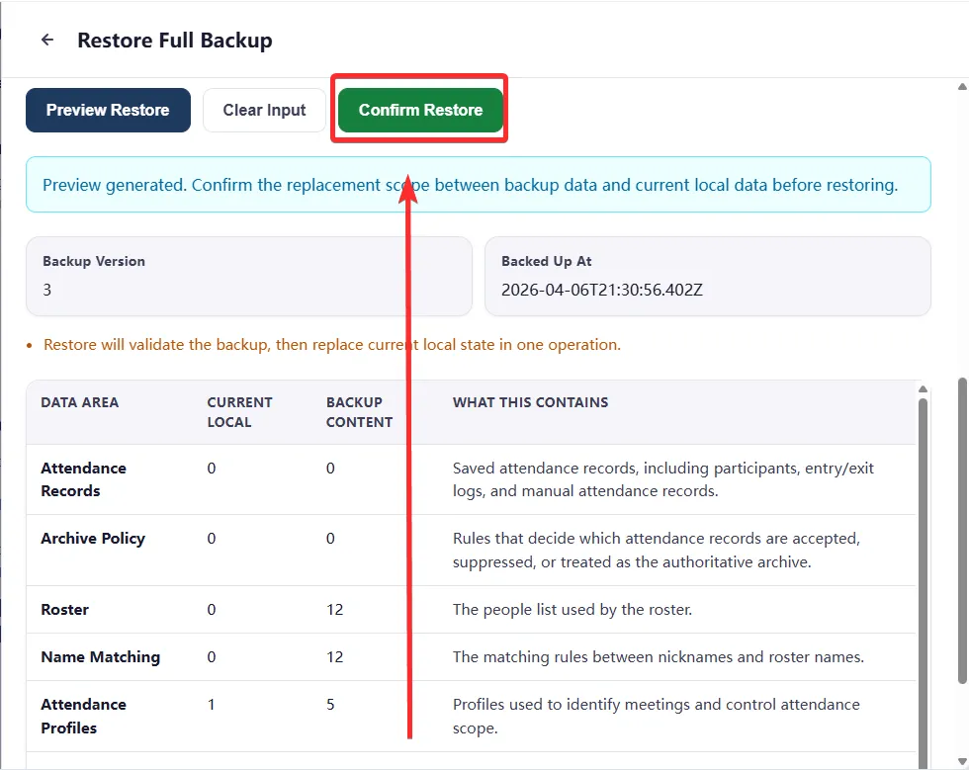
Task: Click the WHAT THIS CONTAINS column header
Action: (x=530, y=402)
